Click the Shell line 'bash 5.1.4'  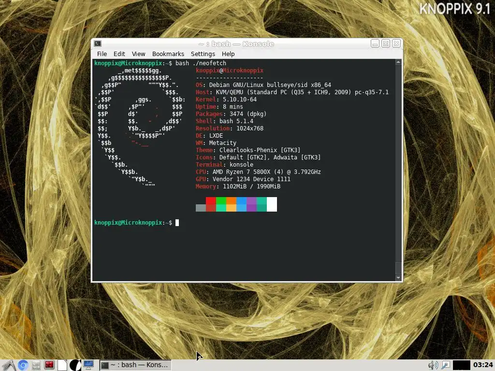pyautogui.click(x=224, y=121)
